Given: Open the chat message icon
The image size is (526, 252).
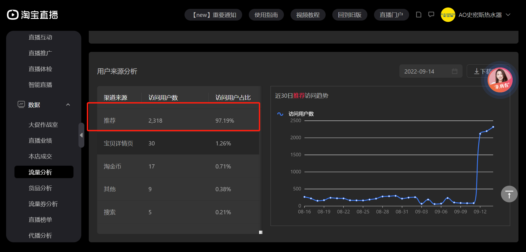Looking at the screenshot, I should click(431, 14).
